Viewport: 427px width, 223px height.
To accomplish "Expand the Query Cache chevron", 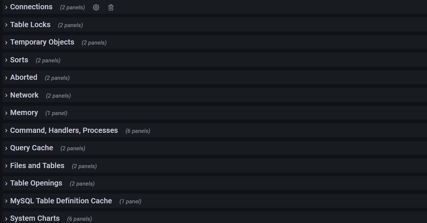I will [6, 148].
